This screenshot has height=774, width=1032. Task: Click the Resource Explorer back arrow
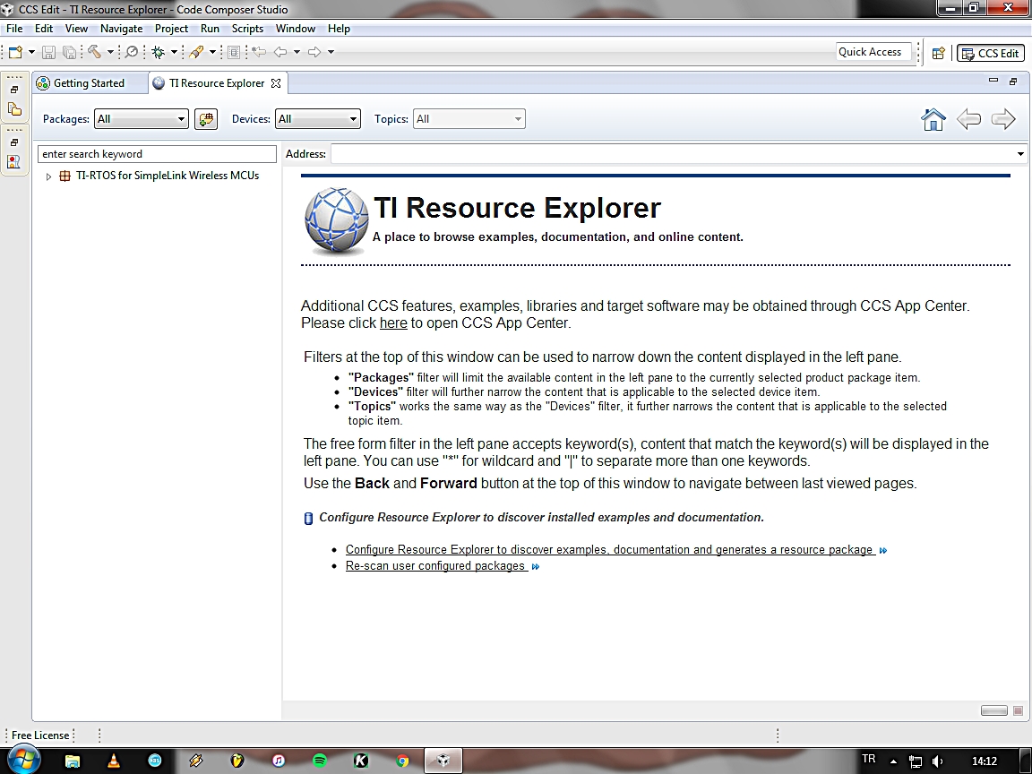(x=968, y=119)
